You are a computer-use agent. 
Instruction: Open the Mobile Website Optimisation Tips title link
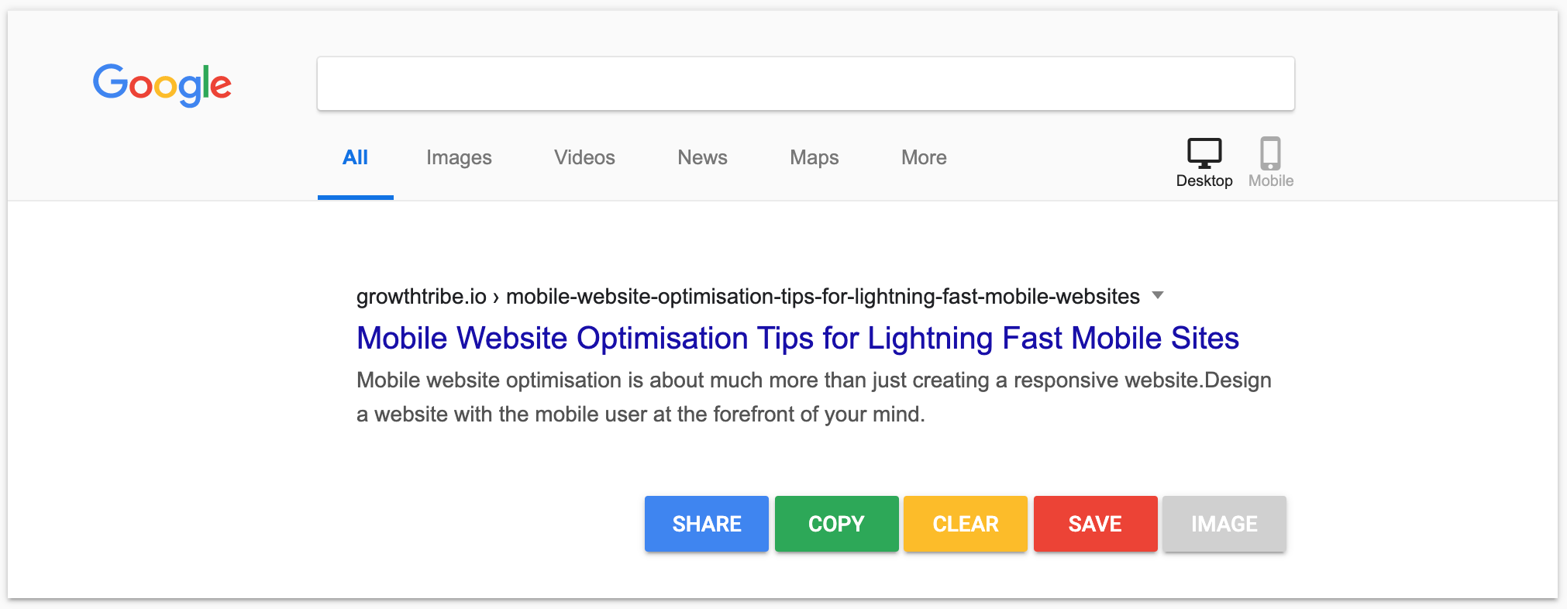tap(797, 339)
